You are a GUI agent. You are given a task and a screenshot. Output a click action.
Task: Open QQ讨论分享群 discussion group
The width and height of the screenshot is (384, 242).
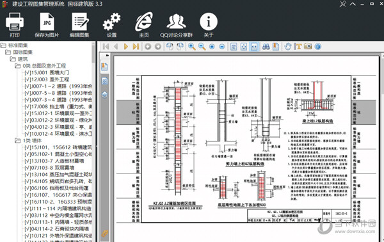177,25
